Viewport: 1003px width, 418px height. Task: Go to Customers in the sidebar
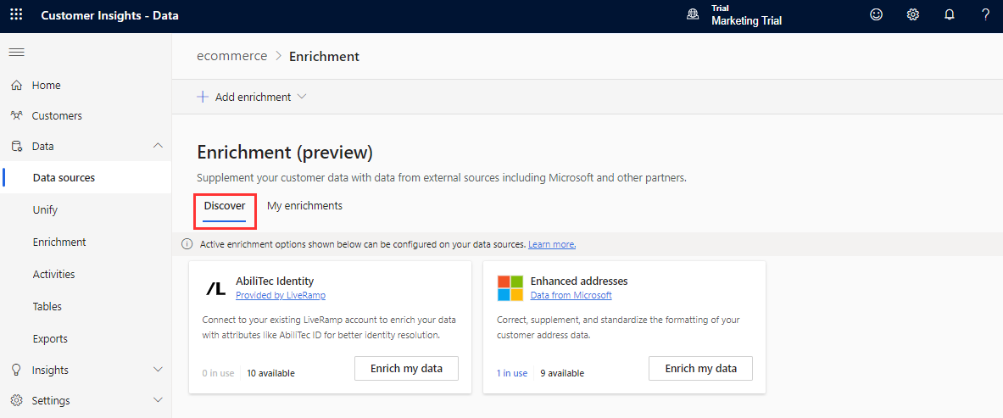pyautogui.click(x=57, y=115)
